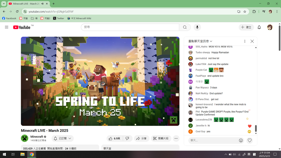Click FeatPlayz chat message author

(x=201, y=76)
